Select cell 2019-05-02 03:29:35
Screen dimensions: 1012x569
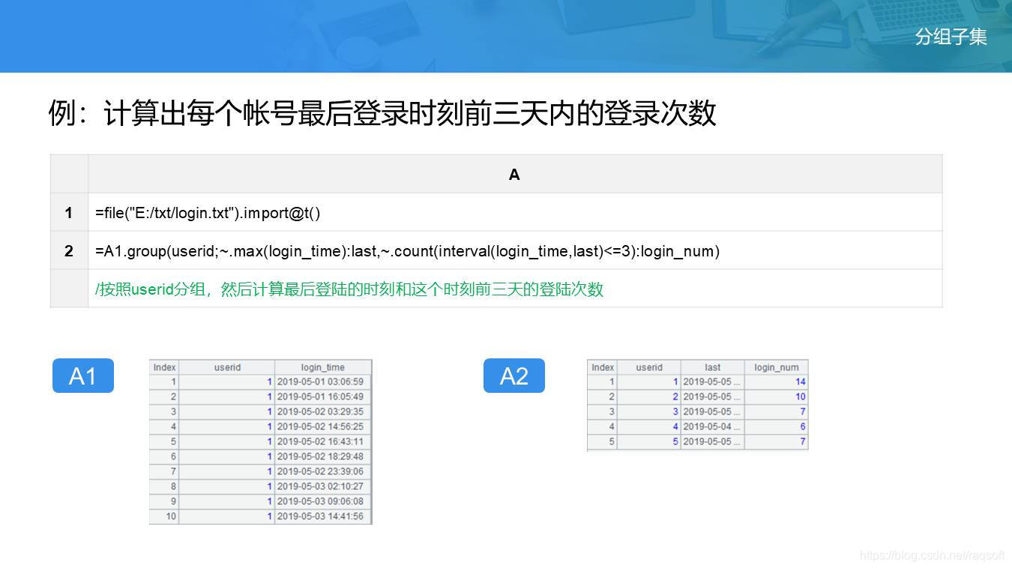point(323,412)
